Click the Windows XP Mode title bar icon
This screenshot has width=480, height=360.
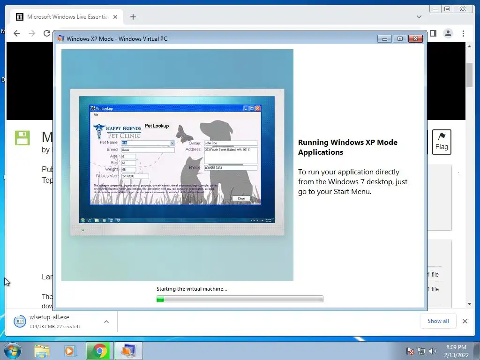(x=60, y=38)
